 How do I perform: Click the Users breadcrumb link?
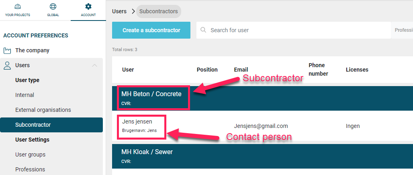[x=119, y=11]
